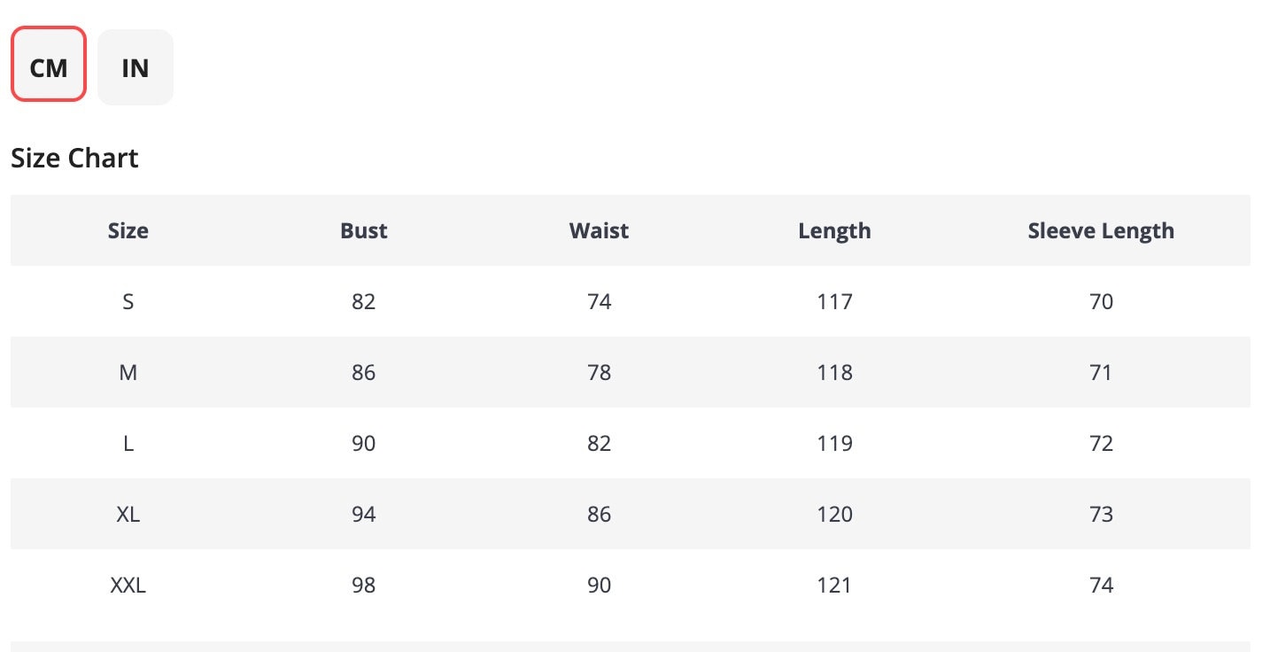Click length value 121 for size XXL
This screenshot has height=652, width=1270.
(x=834, y=585)
